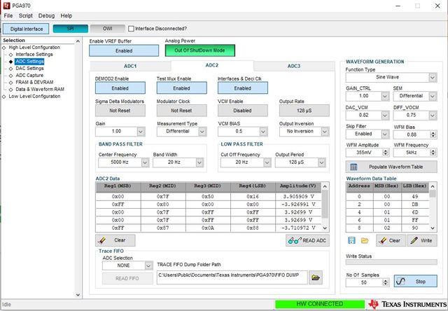Adjust WFM Frequency stepper arrows

433,153
